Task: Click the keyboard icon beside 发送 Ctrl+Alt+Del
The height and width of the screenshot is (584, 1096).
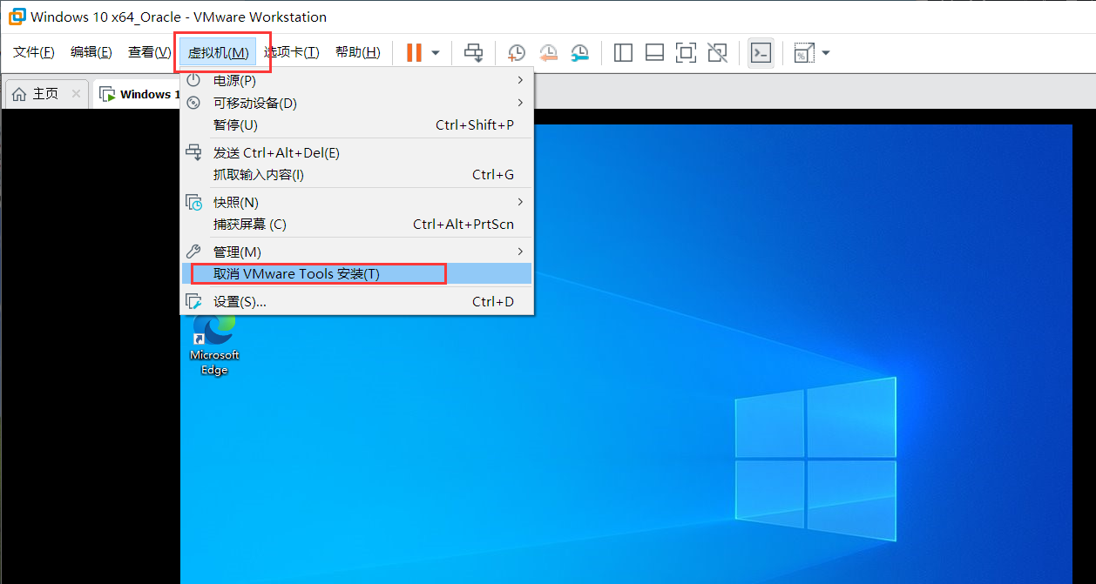Action: pos(193,152)
